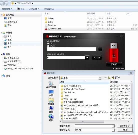The height and width of the screenshot is (135, 138).
Task: Click the back arrow in open dialog
Action: tap(105, 78)
